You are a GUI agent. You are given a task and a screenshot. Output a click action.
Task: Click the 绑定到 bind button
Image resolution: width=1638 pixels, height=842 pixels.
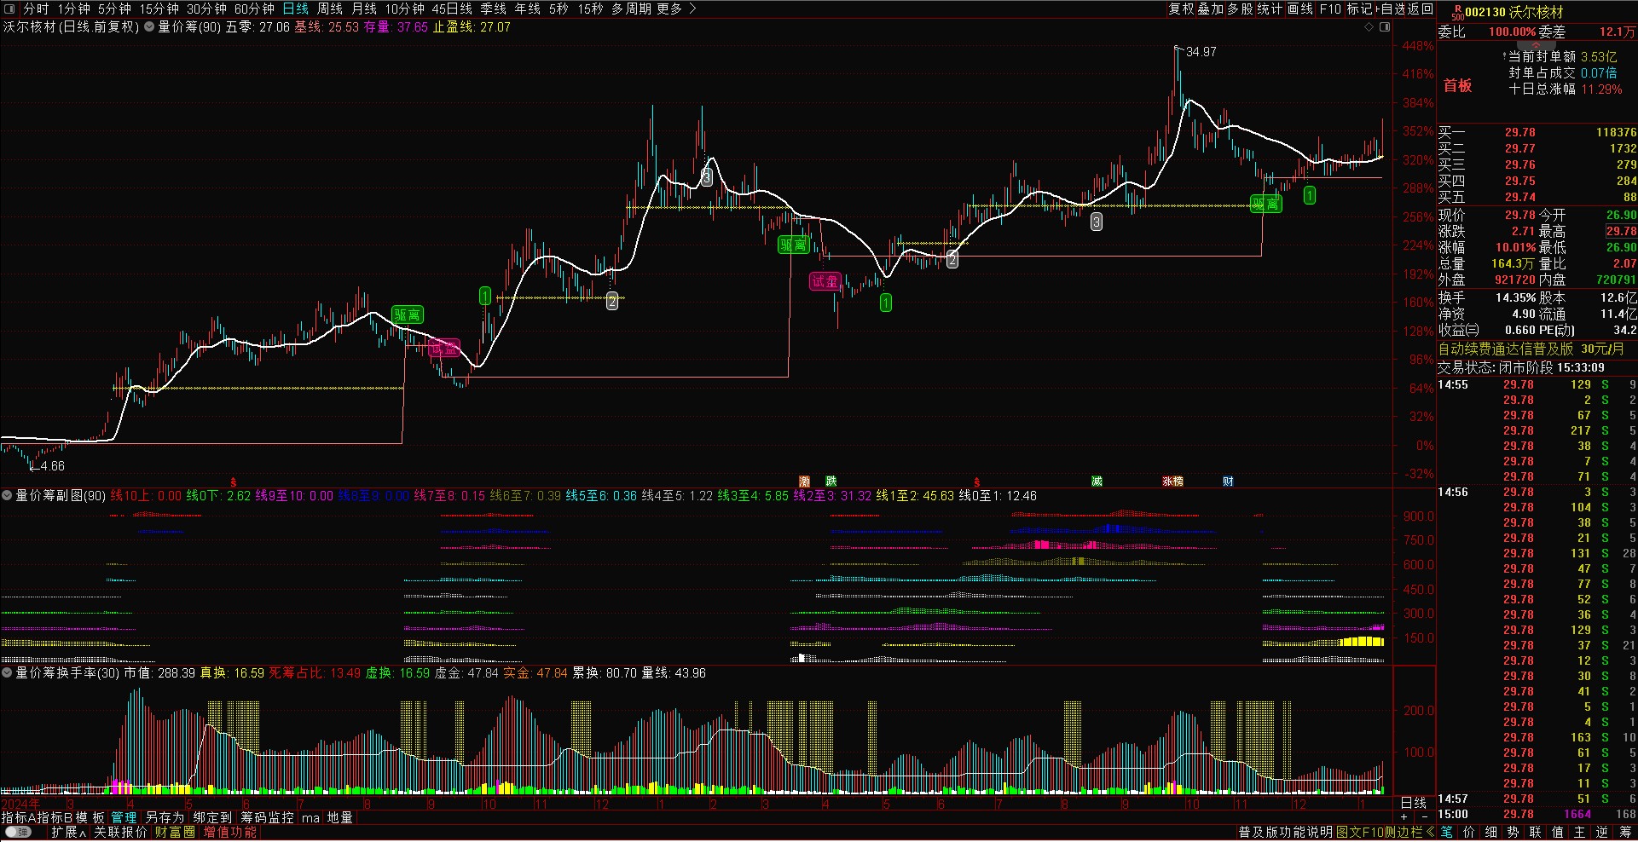212,817
